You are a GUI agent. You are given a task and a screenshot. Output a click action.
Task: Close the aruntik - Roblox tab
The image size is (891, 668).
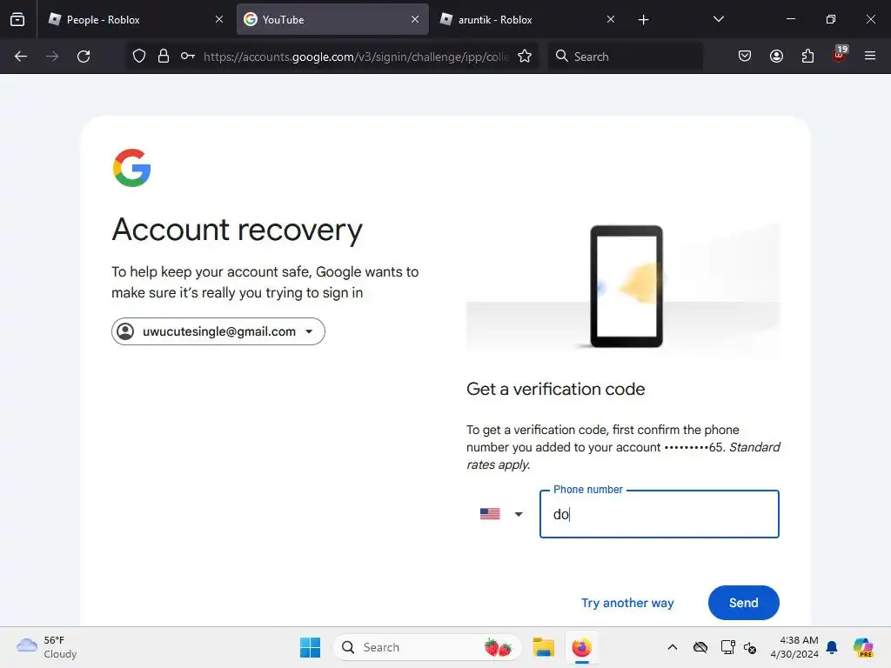click(x=611, y=19)
